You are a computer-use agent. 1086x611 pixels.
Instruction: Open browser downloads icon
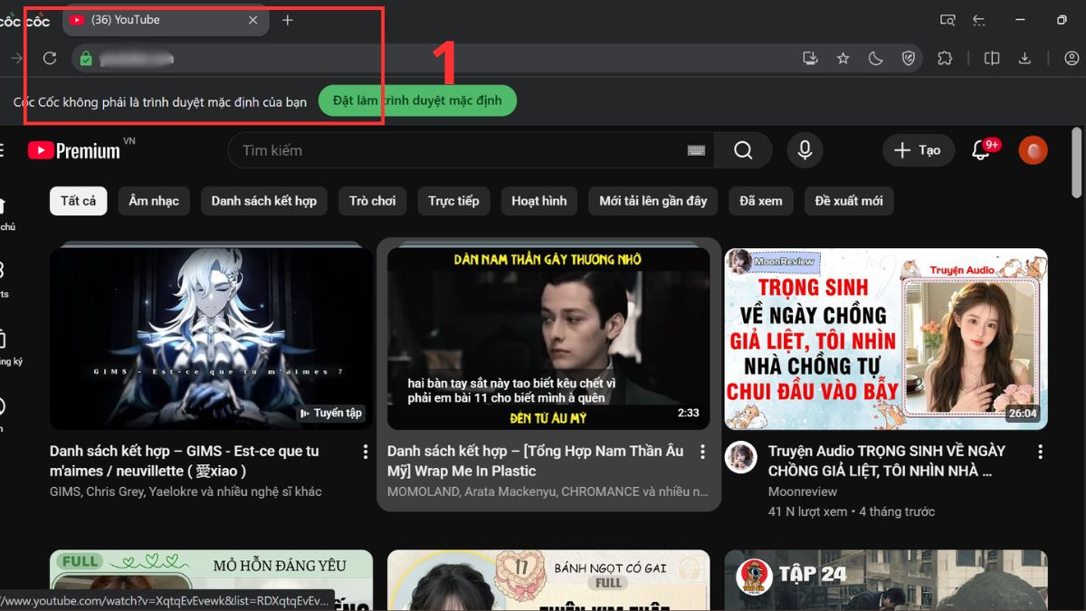[x=1024, y=59]
